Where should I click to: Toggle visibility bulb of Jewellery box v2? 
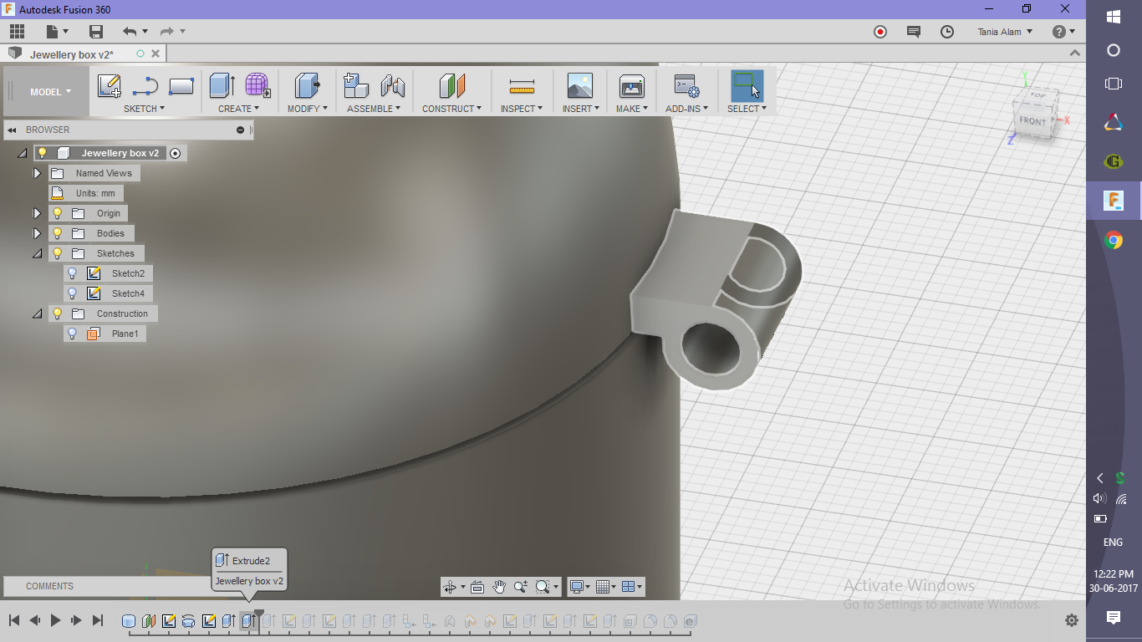[x=42, y=153]
